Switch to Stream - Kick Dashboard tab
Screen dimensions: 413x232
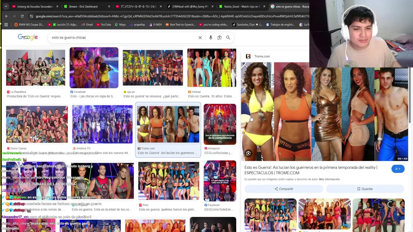(83, 6)
